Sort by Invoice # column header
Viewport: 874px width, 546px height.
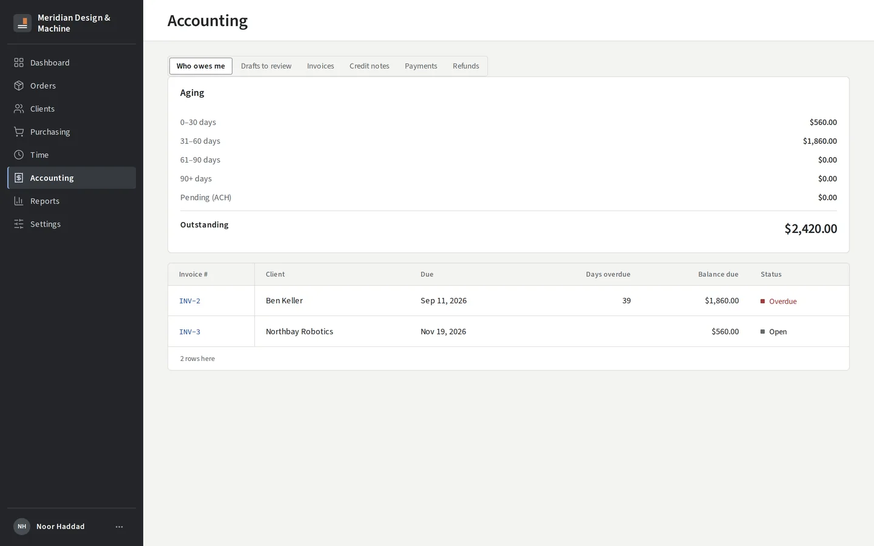(193, 274)
